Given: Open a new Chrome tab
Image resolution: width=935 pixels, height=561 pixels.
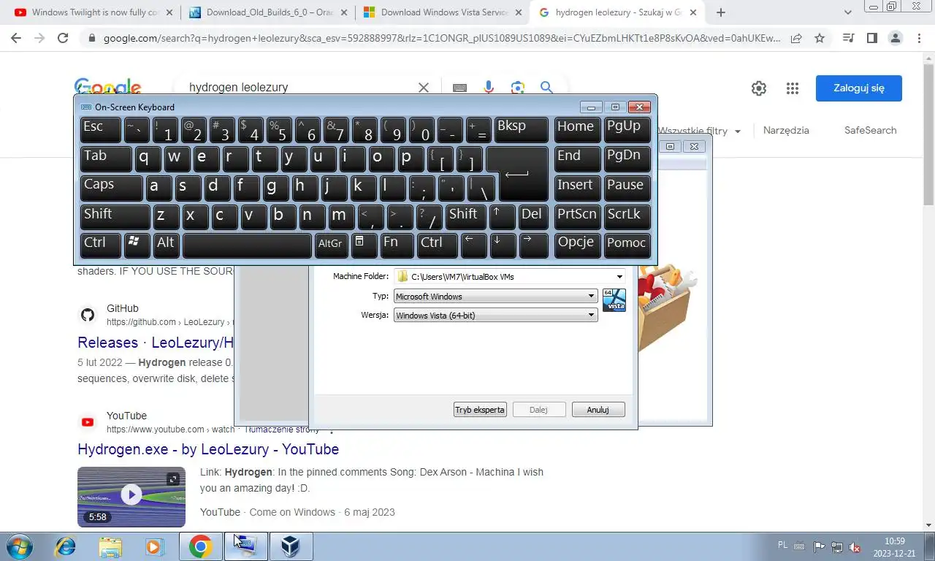Looking at the screenshot, I should [721, 12].
